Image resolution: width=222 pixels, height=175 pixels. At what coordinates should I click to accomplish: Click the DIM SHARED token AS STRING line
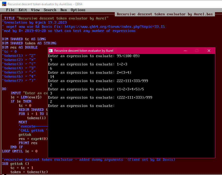click(29, 43)
